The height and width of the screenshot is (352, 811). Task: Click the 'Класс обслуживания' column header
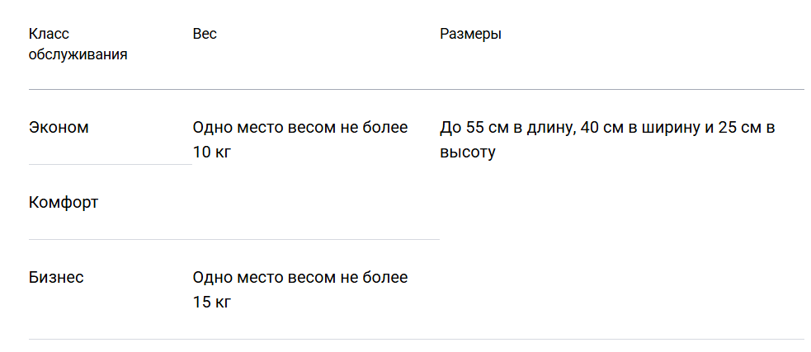point(78,45)
